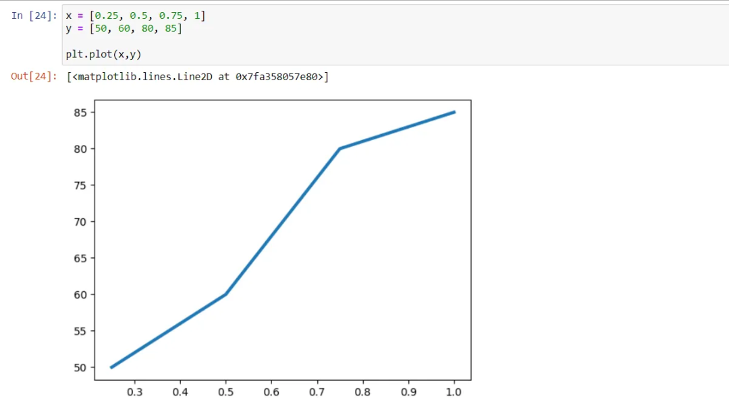This screenshot has width=729, height=405.
Task: Click the x list assignment line
Action: click(x=135, y=15)
